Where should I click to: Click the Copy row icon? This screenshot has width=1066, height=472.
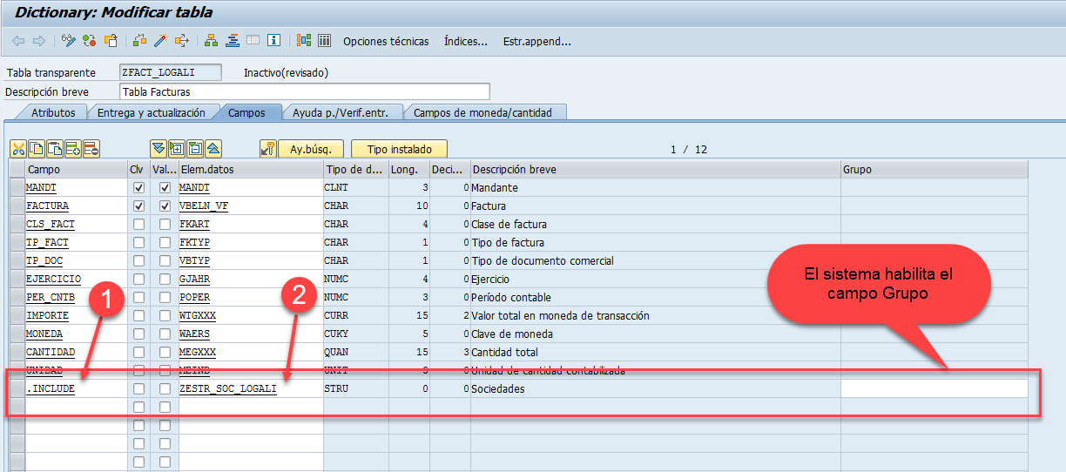click(x=37, y=149)
